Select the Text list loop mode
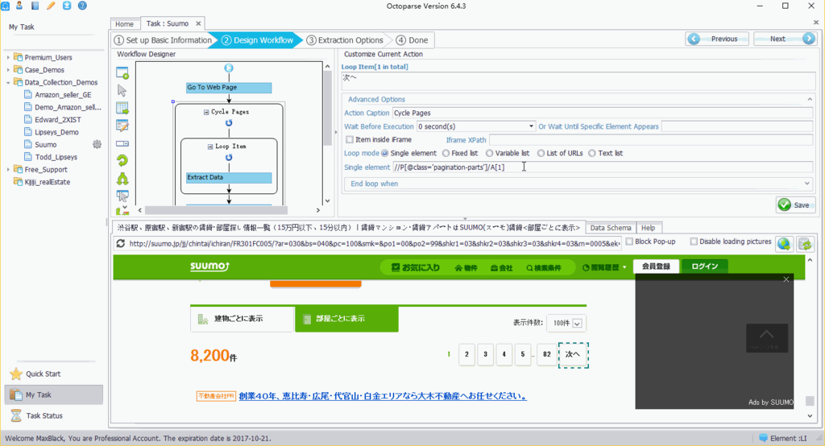825x446 pixels. [592, 153]
